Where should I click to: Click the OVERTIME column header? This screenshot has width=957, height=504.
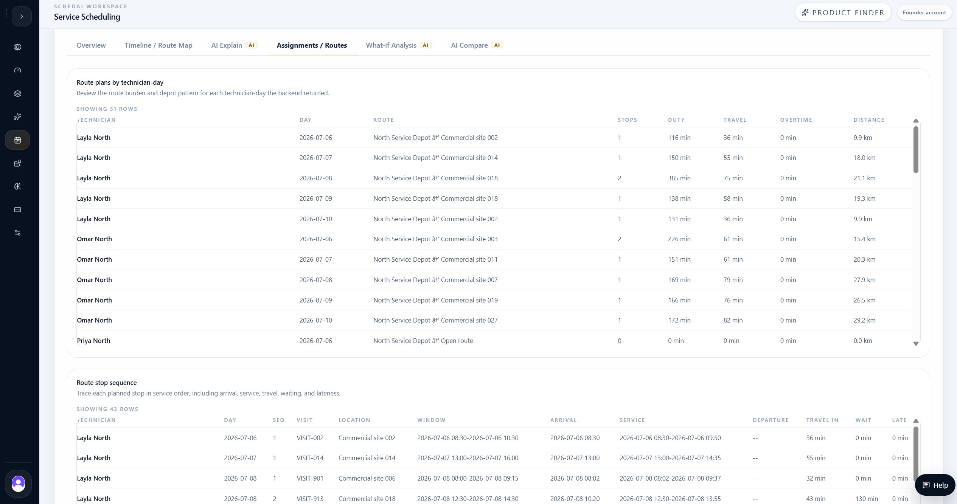tap(796, 120)
